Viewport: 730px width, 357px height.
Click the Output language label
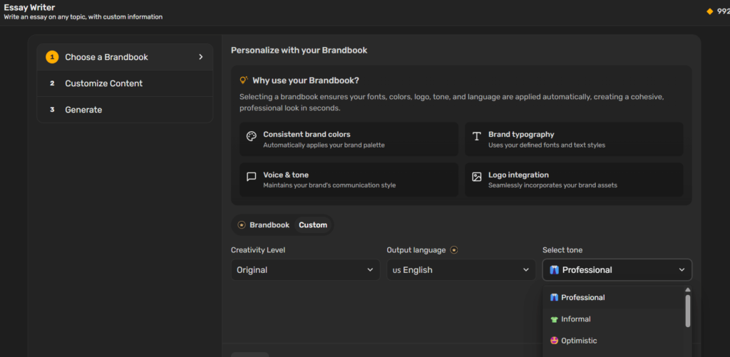416,250
